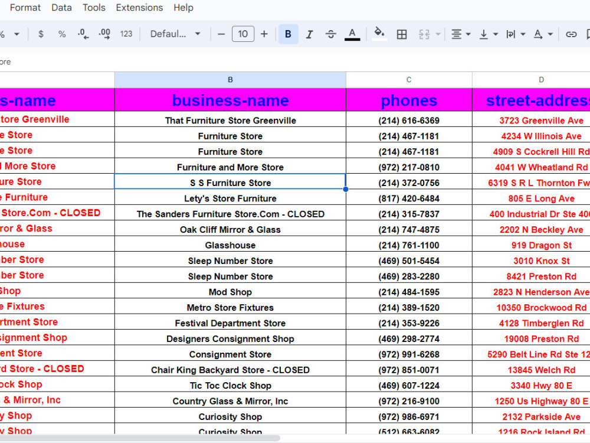This screenshot has height=443, width=590.
Task: Open the Format menu
Action: tap(25, 8)
